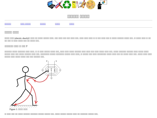This screenshot has width=157, height=118.
Task: Select the presenter at whiteboard icon
Action: point(102,5)
